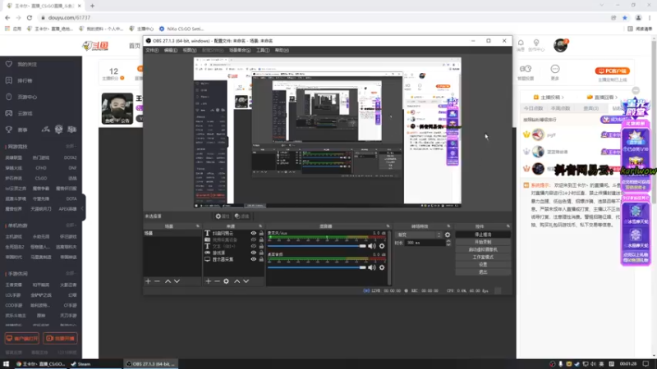
Task: Move scene down in scenes list
Action: [x=177, y=281]
